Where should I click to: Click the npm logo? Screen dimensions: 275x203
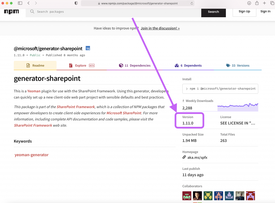(x=11, y=12)
